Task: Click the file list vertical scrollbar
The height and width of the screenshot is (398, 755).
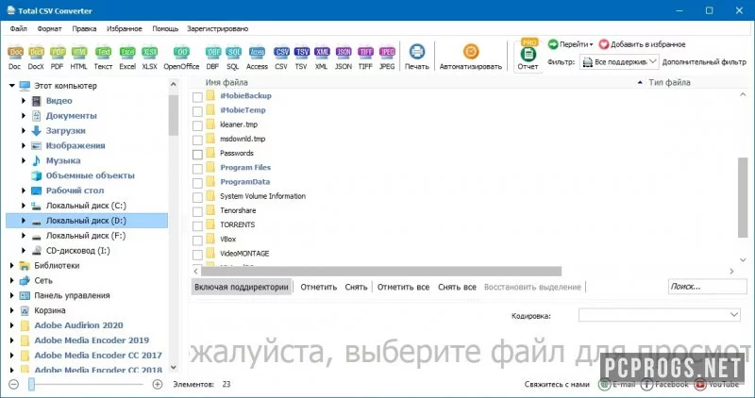Action: (743, 198)
